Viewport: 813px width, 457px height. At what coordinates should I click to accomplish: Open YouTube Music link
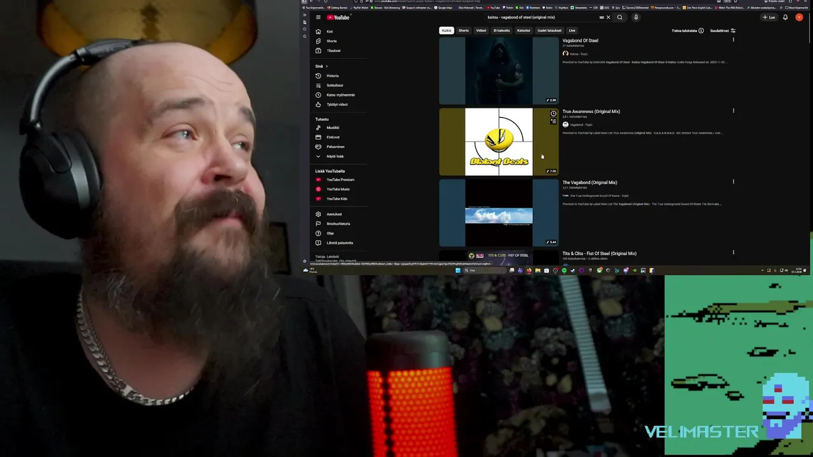[x=338, y=189]
